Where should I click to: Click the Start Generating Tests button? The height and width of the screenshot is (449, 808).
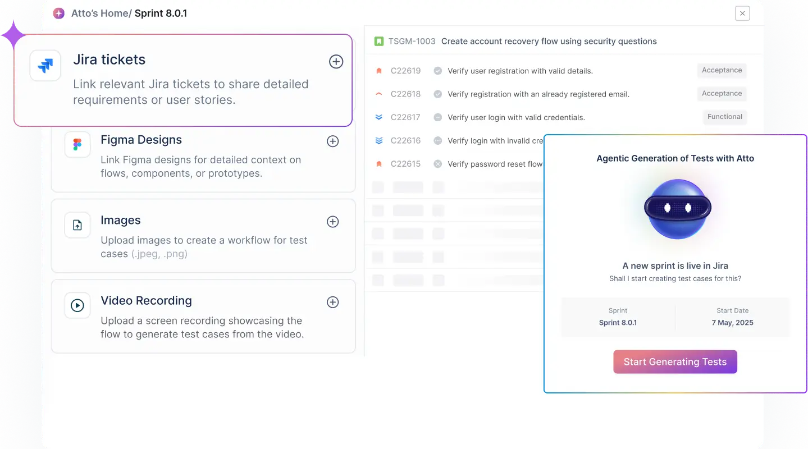pyautogui.click(x=675, y=361)
